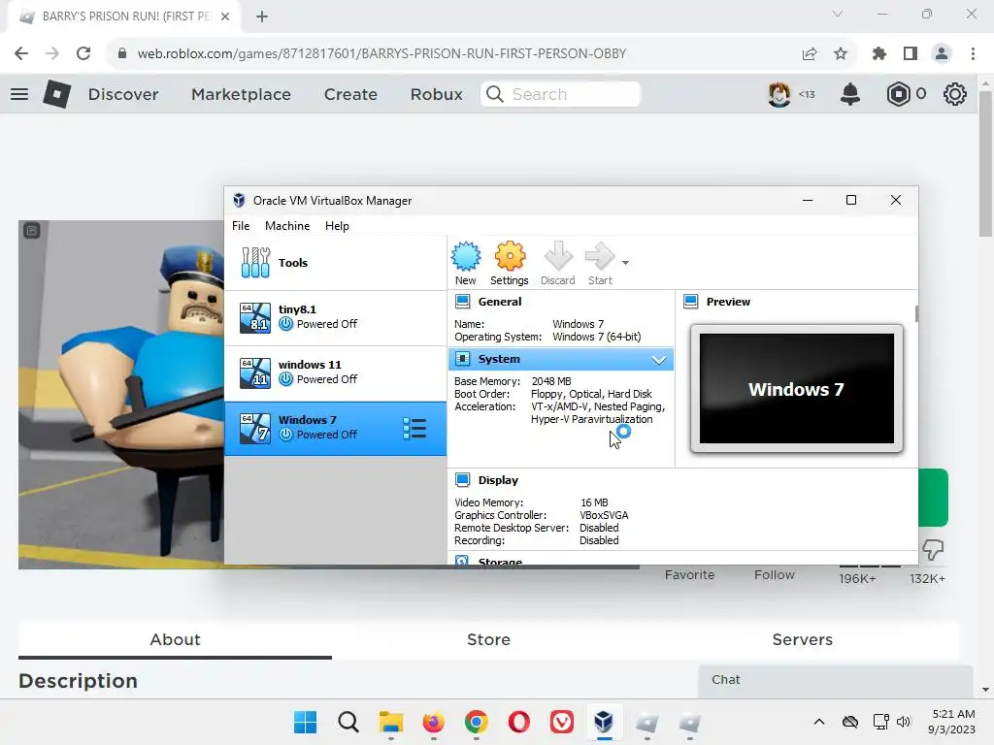994x745 pixels.
Task: Open File Explorer from the taskbar
Action: [390, 722]
